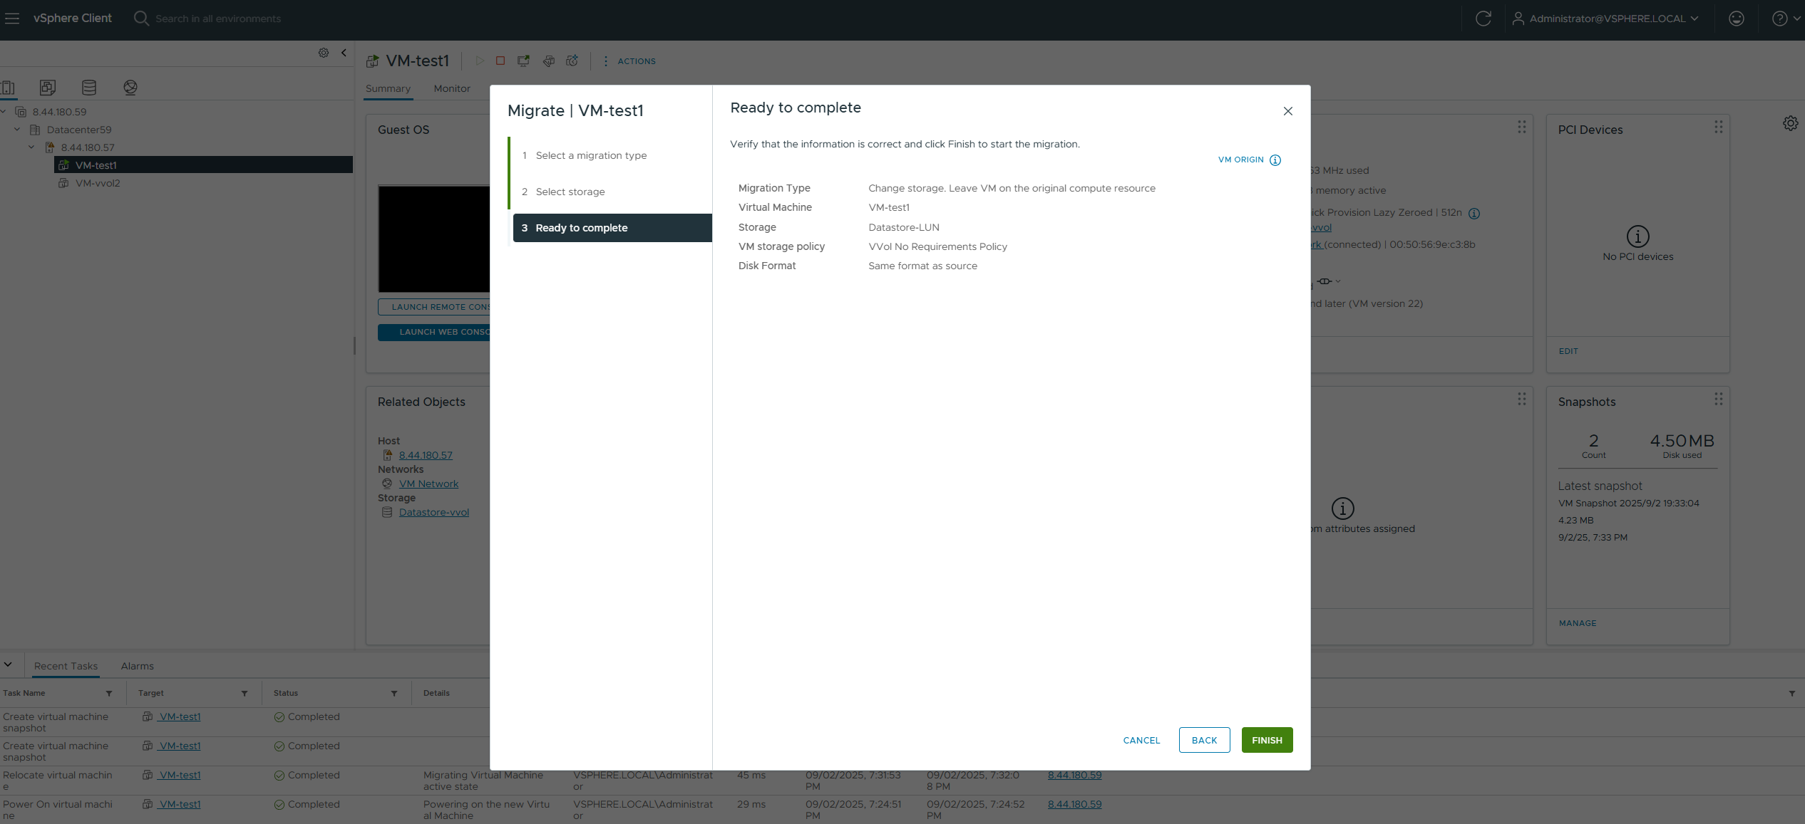The width and height of the screenshot is (1805, 824).
Task: Close the Migrate dialog with X
Action: click(x=1287, y=111)
